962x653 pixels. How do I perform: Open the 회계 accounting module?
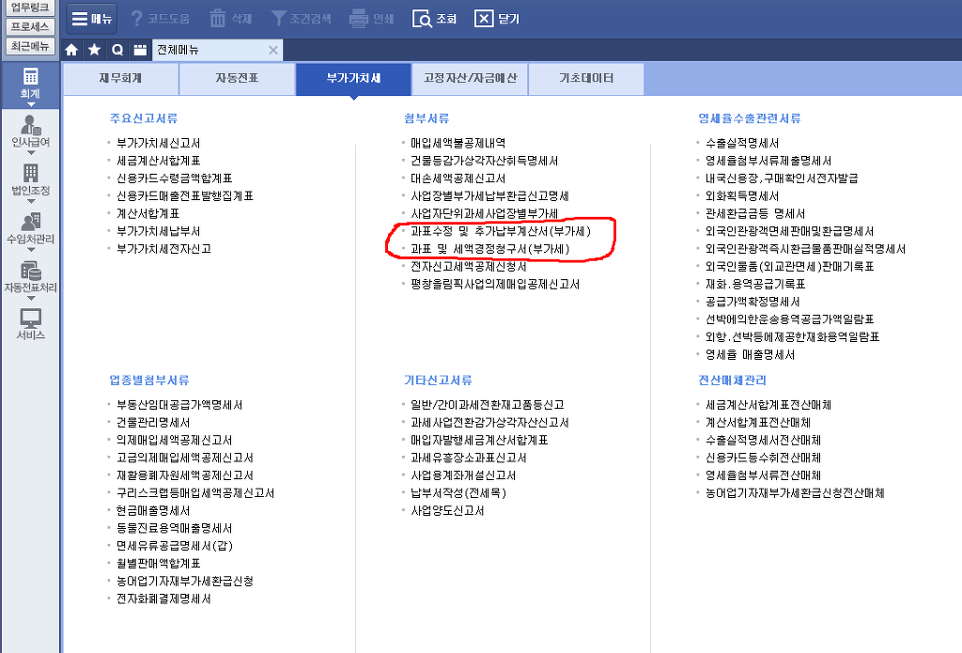click(30, 82)
